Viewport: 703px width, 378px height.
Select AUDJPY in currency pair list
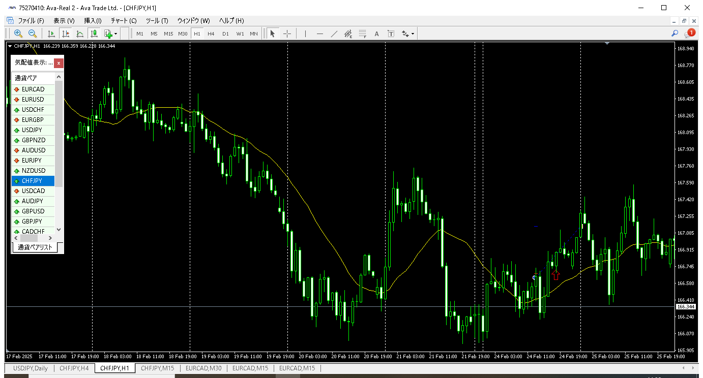pyautogui.click(x=33, y=201)
